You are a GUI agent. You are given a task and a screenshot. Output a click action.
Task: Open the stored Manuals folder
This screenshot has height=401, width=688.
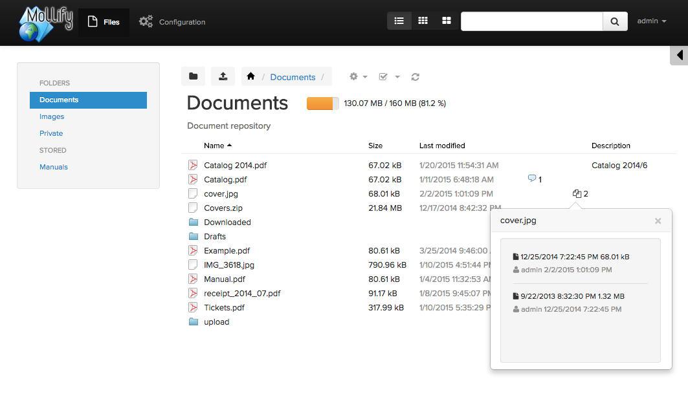click(54, 167)
